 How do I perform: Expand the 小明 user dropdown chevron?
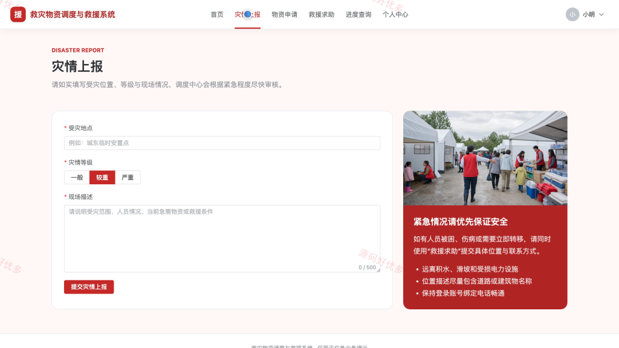coord(601,14)
